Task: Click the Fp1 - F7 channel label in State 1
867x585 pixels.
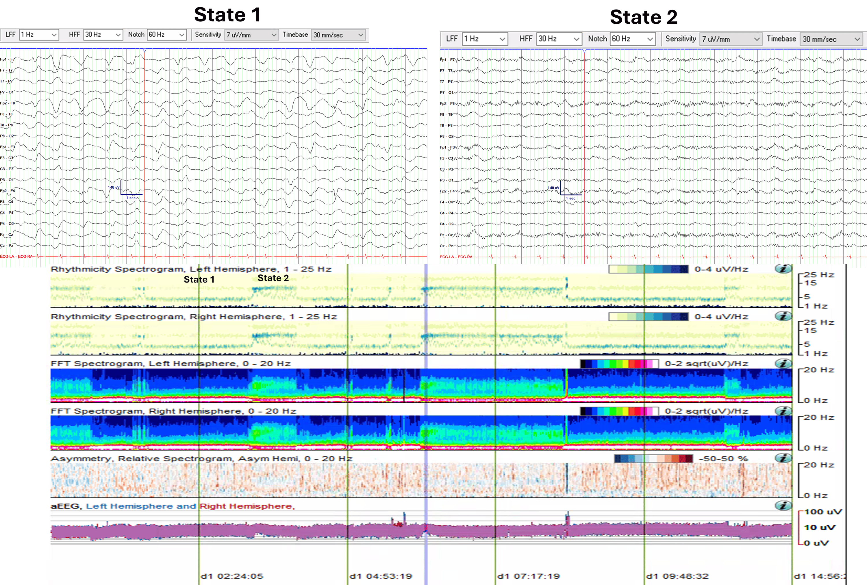Action: click(8, 59)
